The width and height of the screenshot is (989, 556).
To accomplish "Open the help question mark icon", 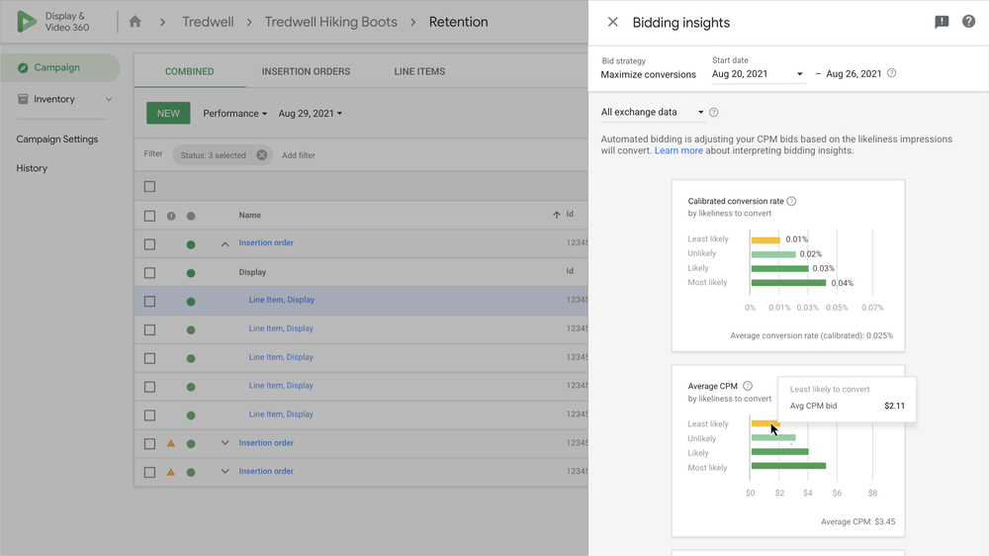I will [x=969, y=22].
